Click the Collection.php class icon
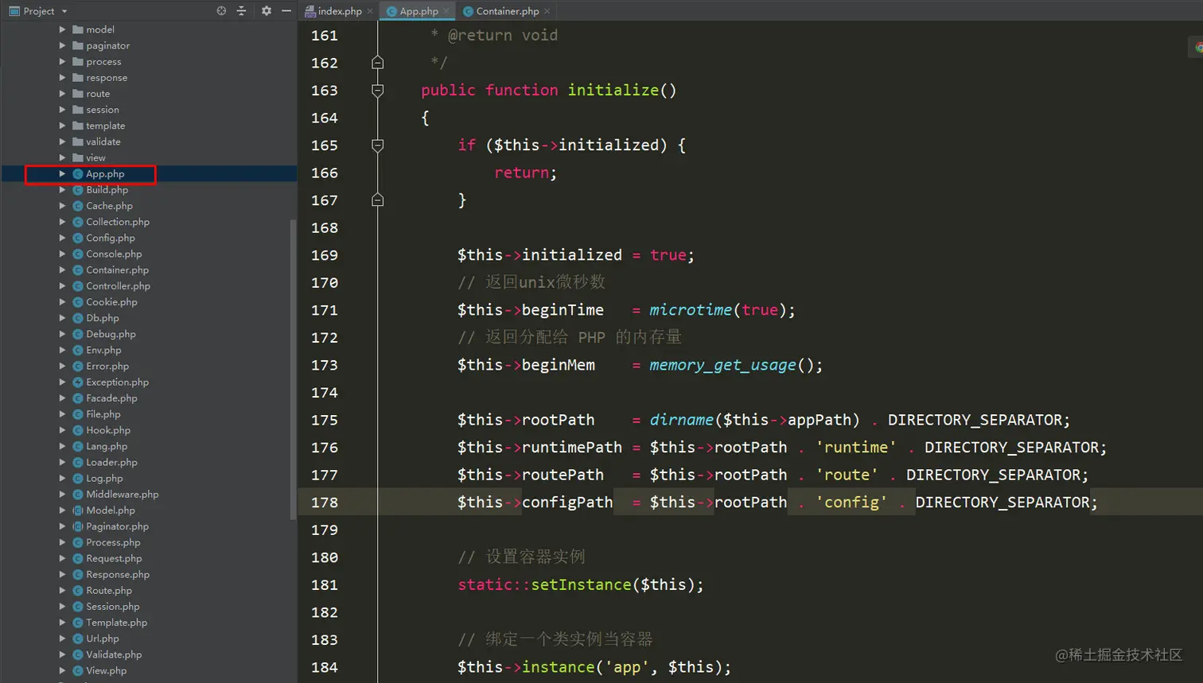The image size is (1203, 683). [78, 222]
